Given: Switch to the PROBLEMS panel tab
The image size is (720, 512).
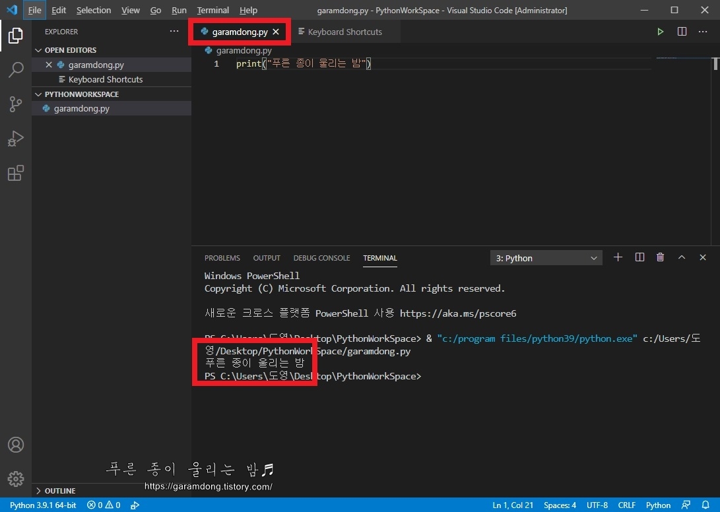Looking at the screenshot, I should [222, 258].
